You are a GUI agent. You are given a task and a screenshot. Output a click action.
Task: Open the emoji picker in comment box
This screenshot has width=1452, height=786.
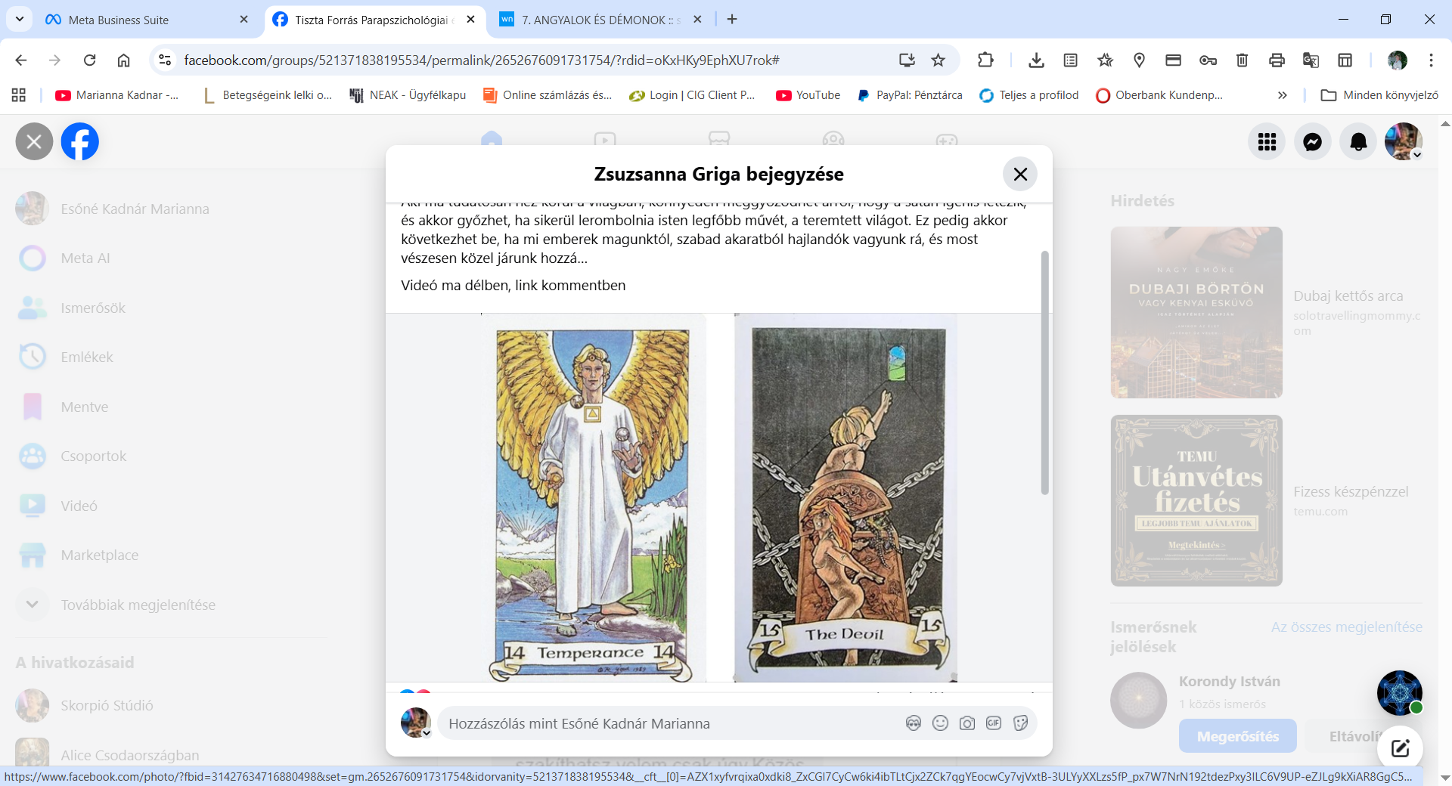click(940, 723)
